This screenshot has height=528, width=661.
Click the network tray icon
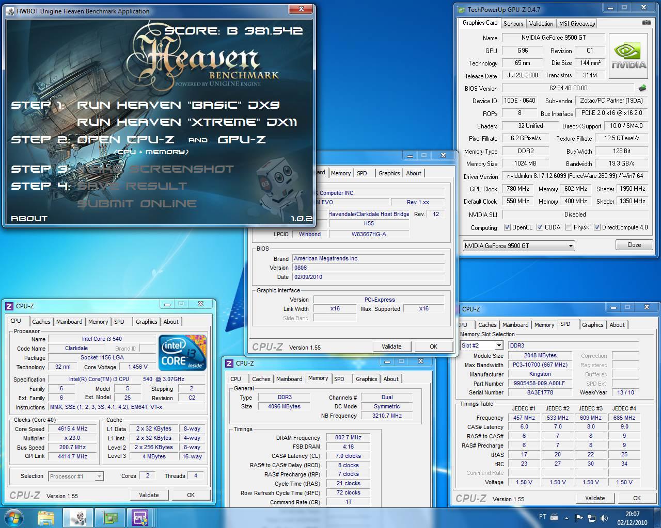coord(591,518)
